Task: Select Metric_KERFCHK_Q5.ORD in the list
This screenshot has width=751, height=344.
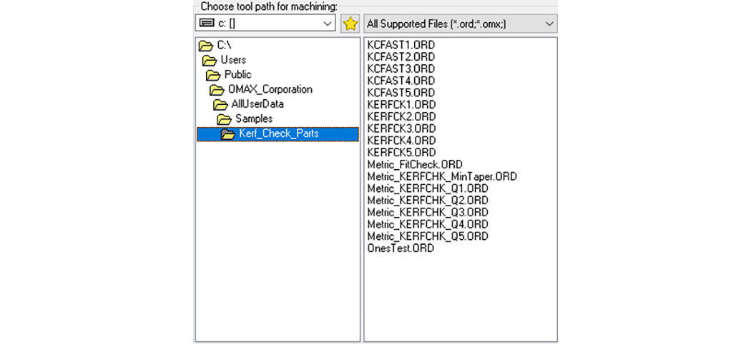Action: 428,236
